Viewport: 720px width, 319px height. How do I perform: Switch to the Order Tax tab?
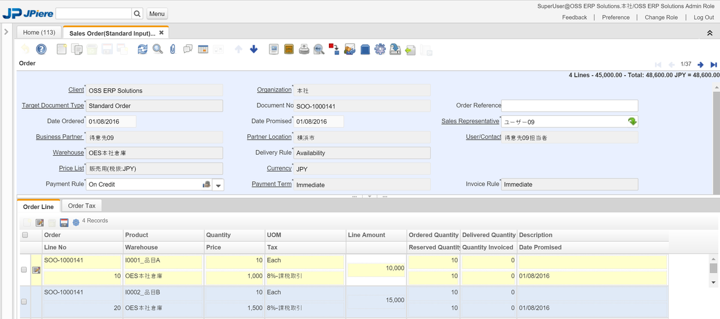(82, 206)
